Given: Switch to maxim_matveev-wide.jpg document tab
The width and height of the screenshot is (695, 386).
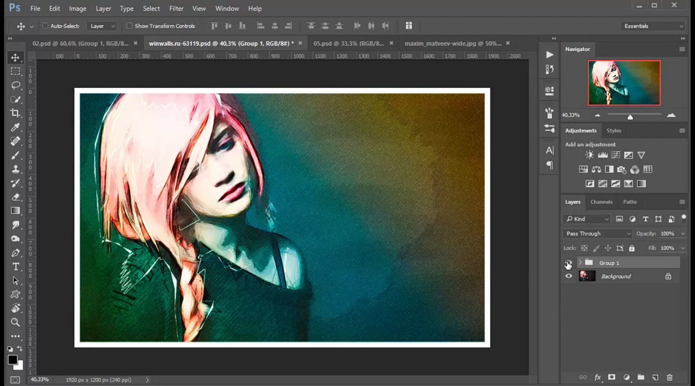Looking at the screenshot, I should point(453,43).
